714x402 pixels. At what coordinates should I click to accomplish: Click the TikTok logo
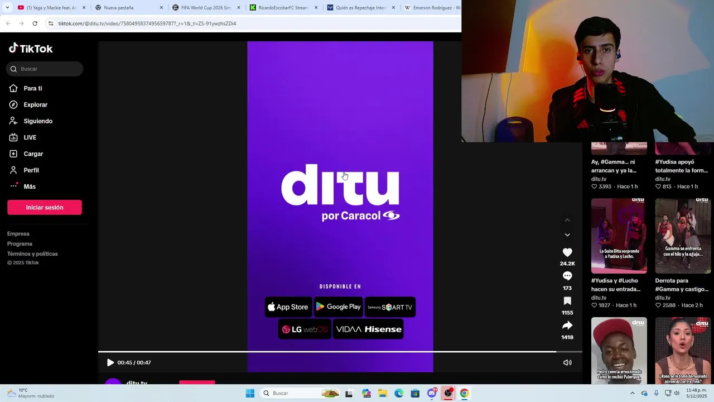31,49
